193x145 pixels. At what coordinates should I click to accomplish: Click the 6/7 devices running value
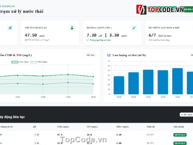pyautogui.click(x=152, y=35)
